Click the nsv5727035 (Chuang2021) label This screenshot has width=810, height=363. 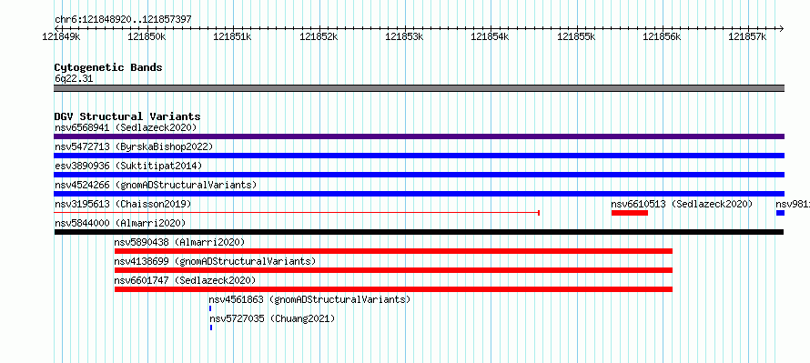[x=272, y=318]
